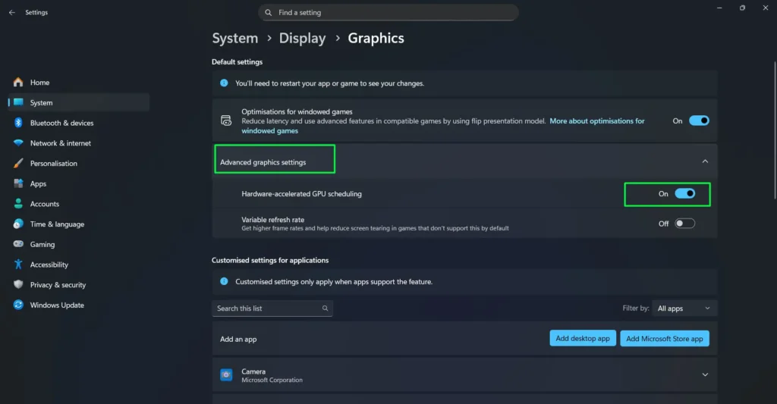Open Home in the sidebar

point(79,82)
